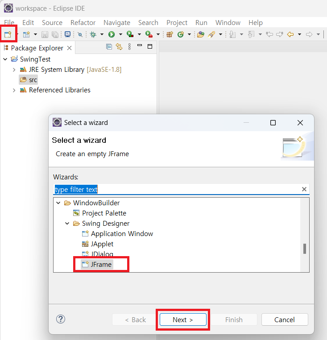The width and height of the screenshot is (327, 340).
Task: Collapse the Swing Designer folder
Action: [x=67, y=224]
